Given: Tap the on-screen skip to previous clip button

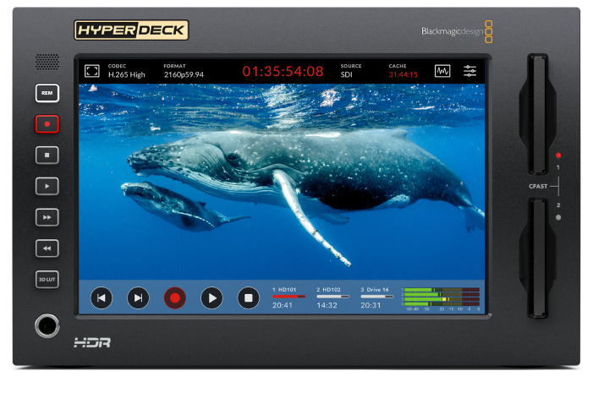Looking at the screenshot, I should point(102,298).
